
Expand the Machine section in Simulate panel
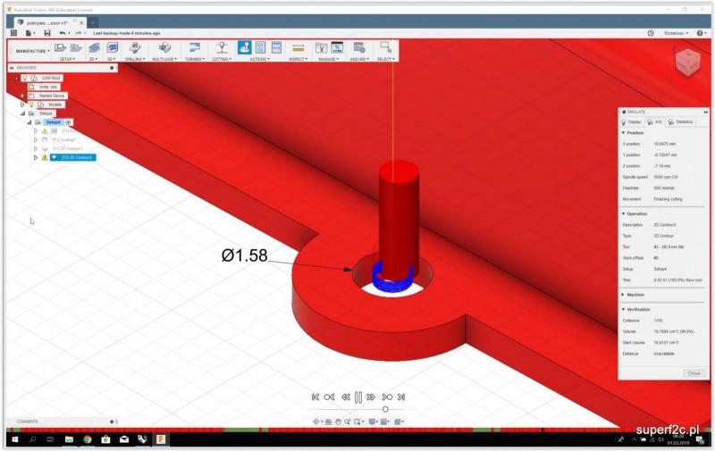[623, 294]
